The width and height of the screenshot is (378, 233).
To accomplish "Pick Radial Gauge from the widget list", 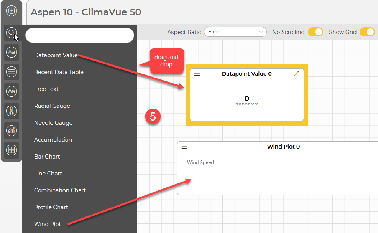I will pos(52,106).
